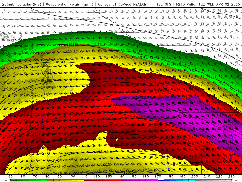The image size is (242, 182).
Task: Click the 180 label on the color scale
Action: point(170,177)
